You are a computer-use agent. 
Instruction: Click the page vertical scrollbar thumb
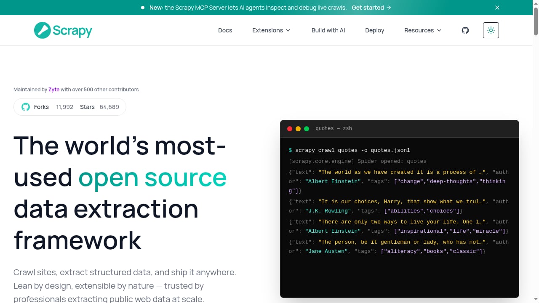pos(536,21)
